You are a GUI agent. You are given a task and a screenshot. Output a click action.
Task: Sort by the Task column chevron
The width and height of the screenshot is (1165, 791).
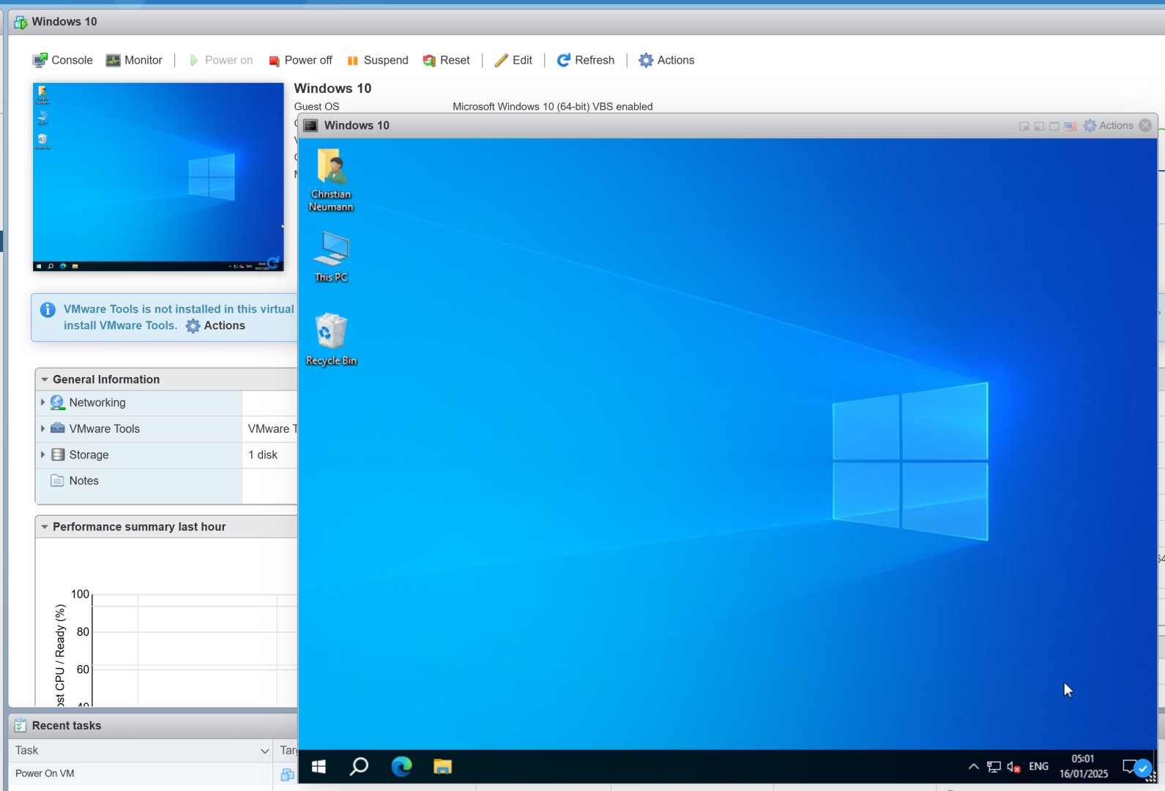point(265,751)
